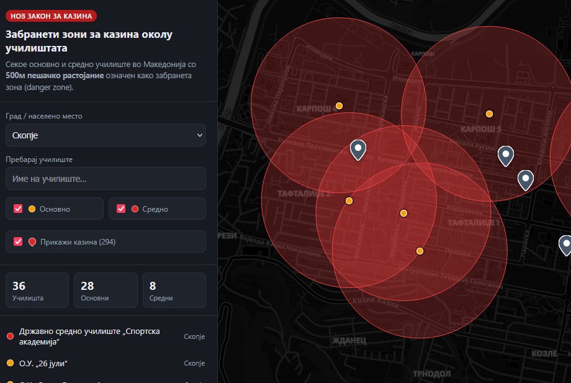Viewport: 571px width, 383px height.
Task: Uncheck the Средно schools checkbox
Action: pos(121,209)
